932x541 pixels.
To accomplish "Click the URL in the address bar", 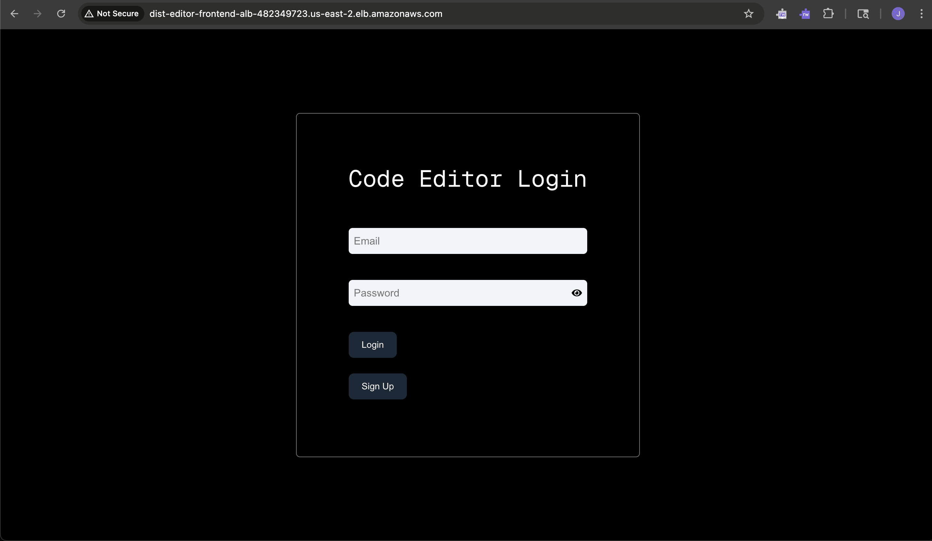I will 295,14.
